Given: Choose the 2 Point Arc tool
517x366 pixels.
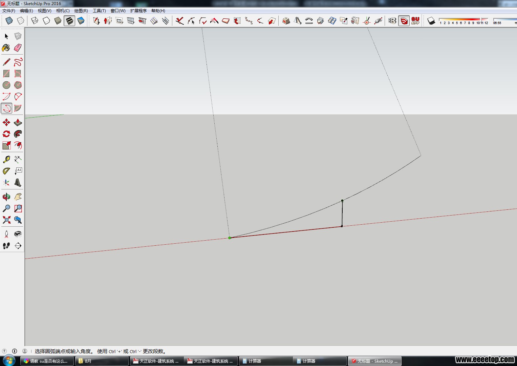Looking at the screenshot, I should tap(18, 97).
